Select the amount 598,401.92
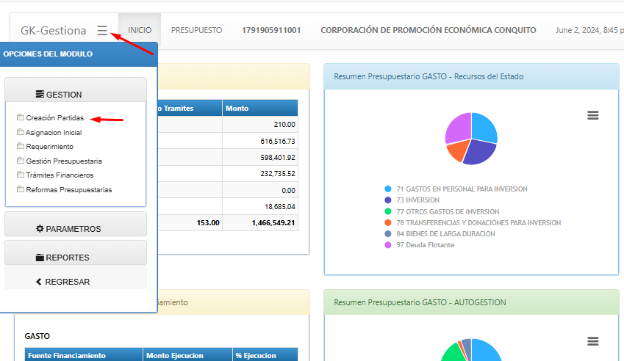Screen dimensions: 624x361 pyautogui.click(x=278, y=158)
